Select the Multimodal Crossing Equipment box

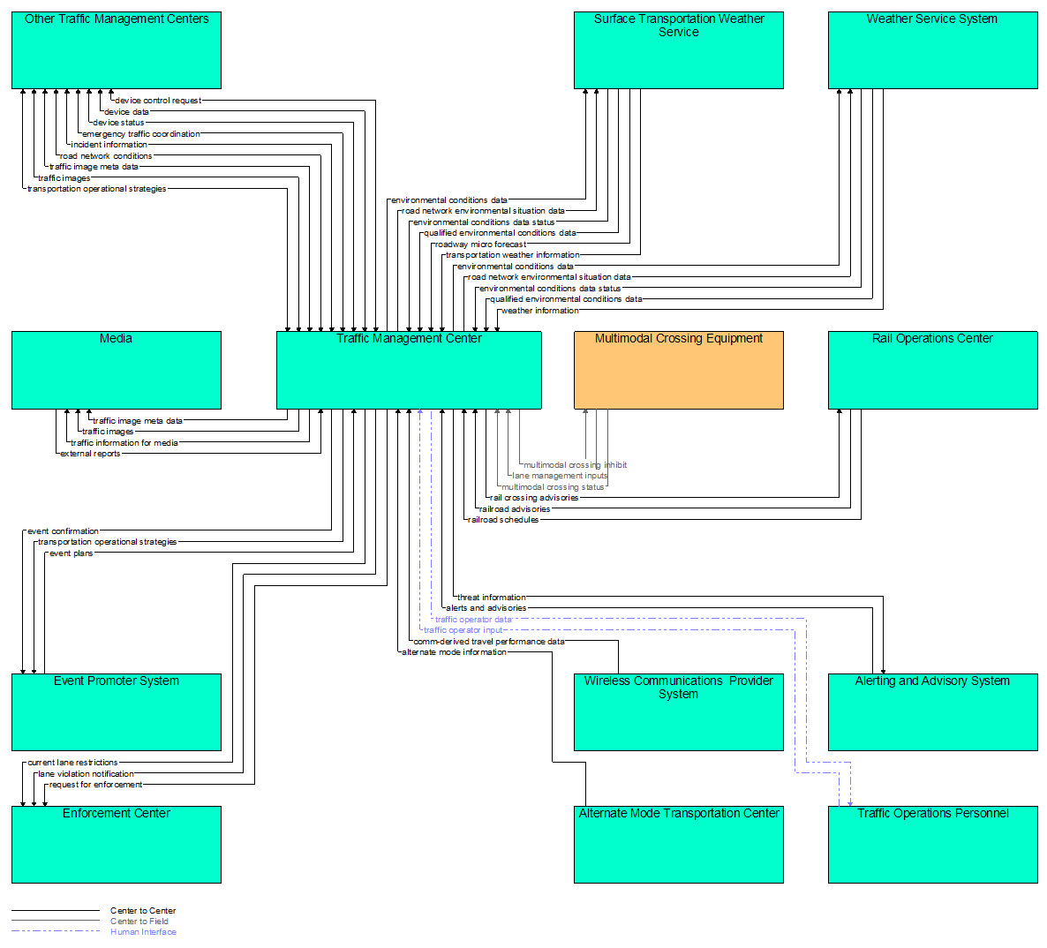[678, 371]
